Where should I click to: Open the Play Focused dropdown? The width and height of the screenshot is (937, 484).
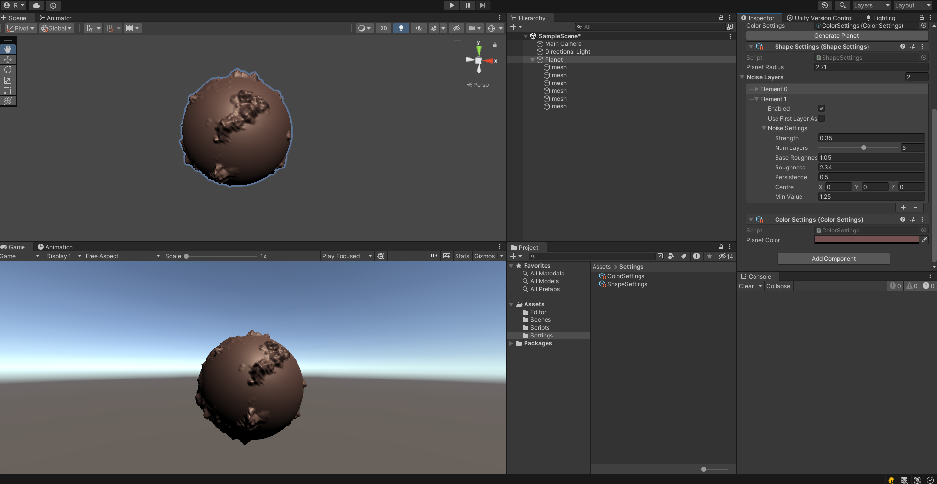pos(347,256)
